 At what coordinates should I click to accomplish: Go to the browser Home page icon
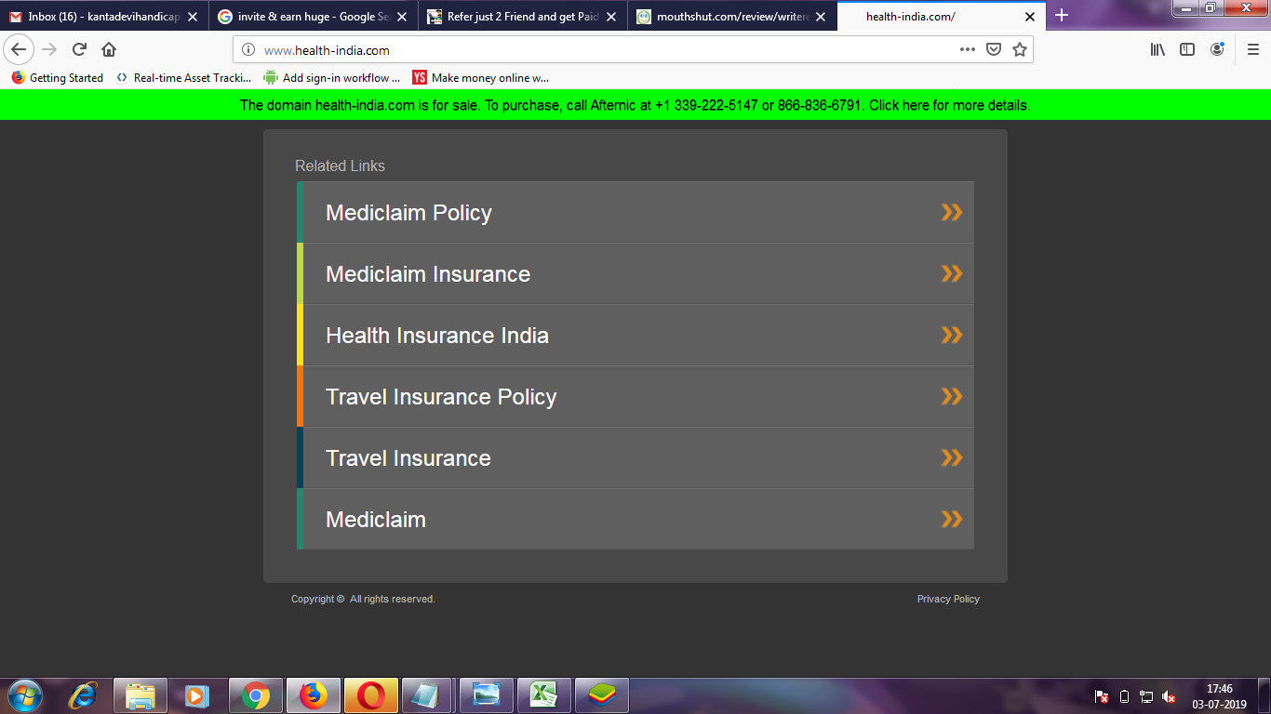pyautogui.click(x=109, y=50)
